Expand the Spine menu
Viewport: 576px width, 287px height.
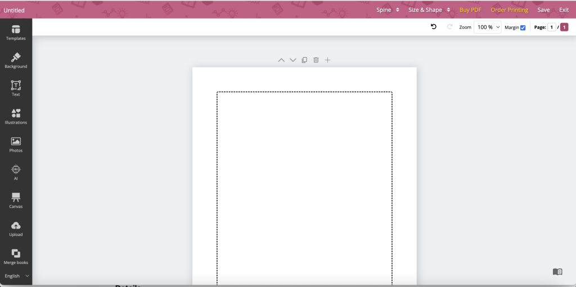click(388, 10)
